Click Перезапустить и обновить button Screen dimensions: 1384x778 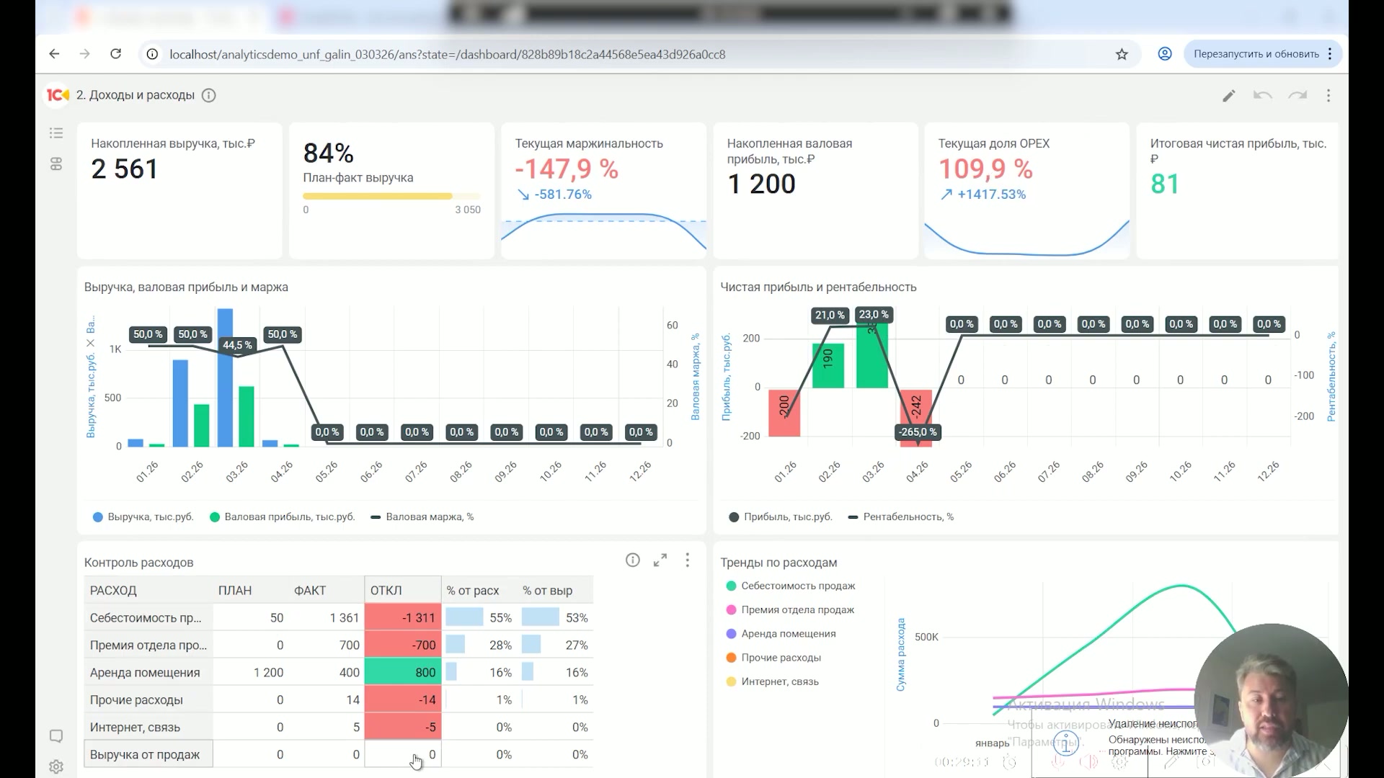tap(1256, 54)
